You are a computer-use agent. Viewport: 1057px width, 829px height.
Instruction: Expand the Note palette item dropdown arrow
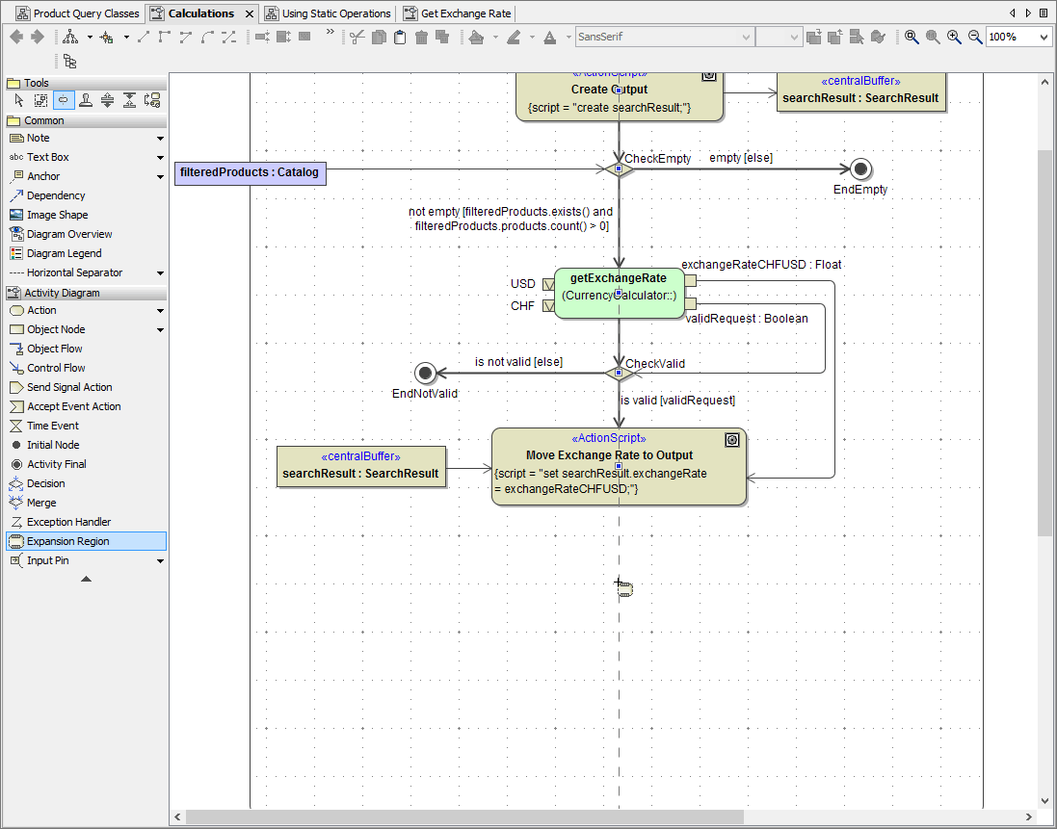click(160, 139)
